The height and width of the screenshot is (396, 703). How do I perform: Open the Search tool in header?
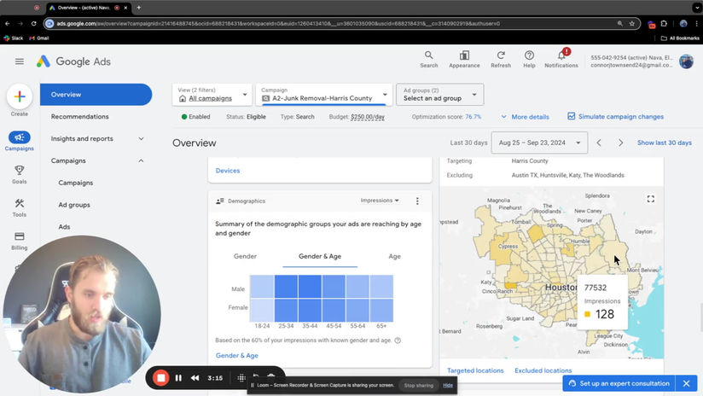tap(428, 59)
